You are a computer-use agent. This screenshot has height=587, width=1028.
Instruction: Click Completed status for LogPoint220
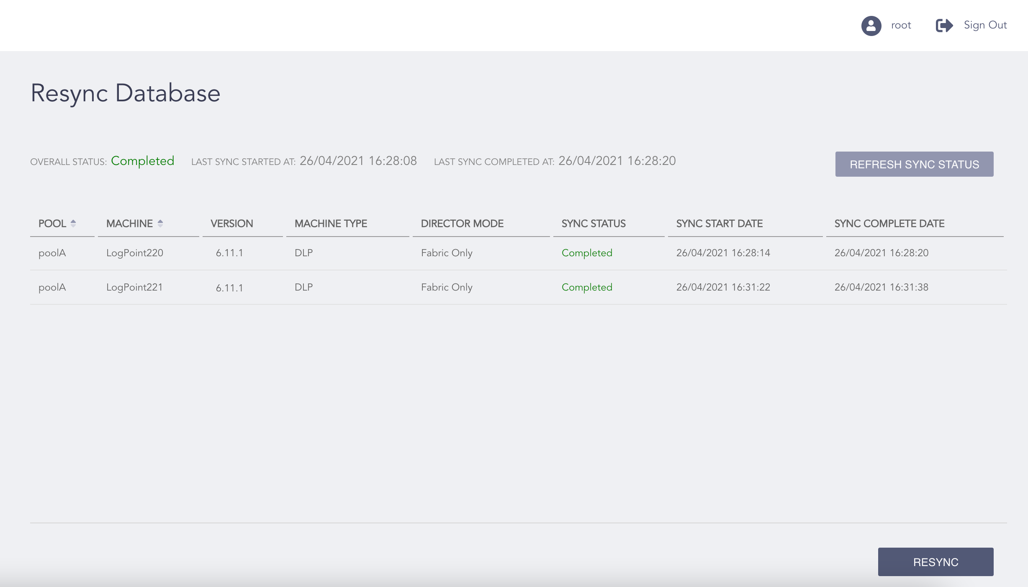(587, 253)
